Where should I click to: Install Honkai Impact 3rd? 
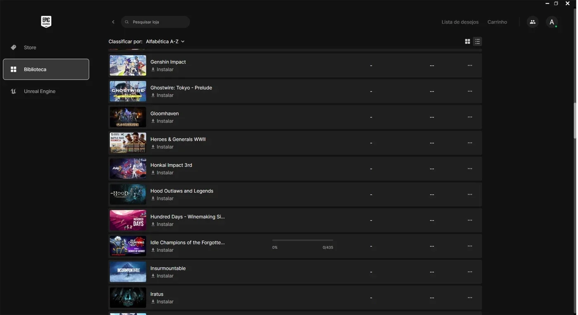pyautogui.click(x=162, y=173)
